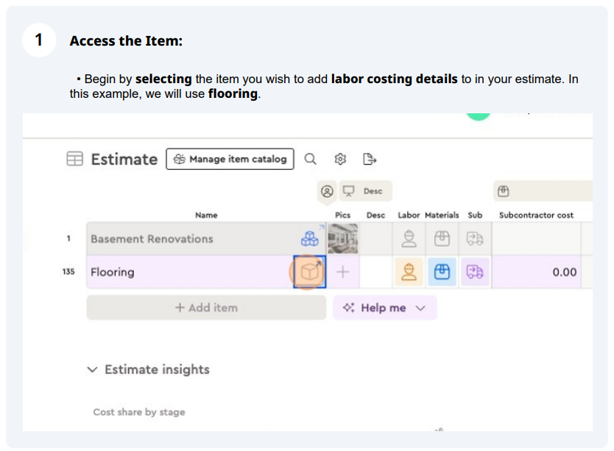
Task: Open the search magnifier next to Estimate
Action: click(x=310, y=159)
